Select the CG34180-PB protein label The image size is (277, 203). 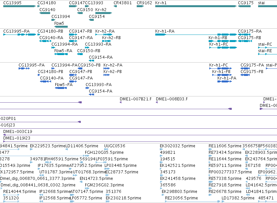[50, 72]
